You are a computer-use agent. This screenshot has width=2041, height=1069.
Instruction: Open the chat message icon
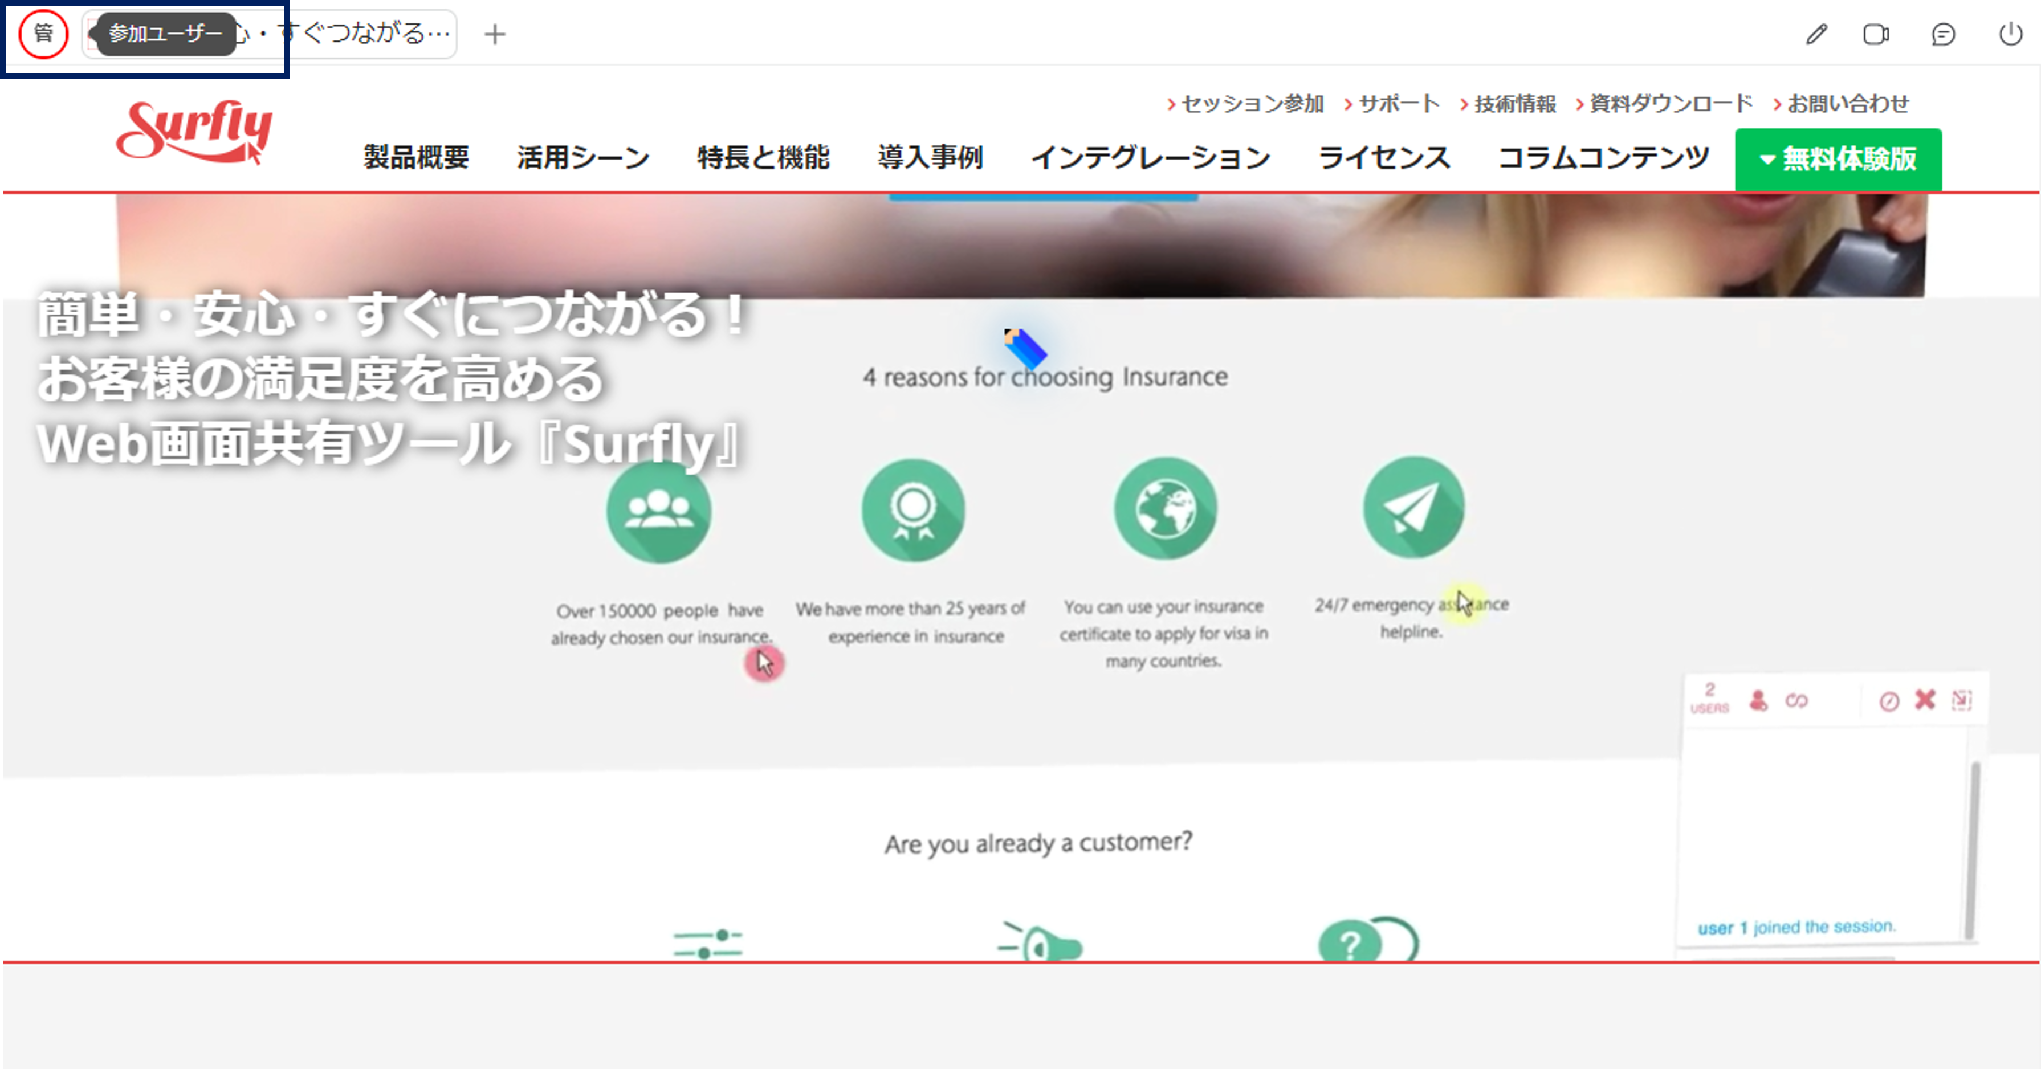(x=1943, y=34)
